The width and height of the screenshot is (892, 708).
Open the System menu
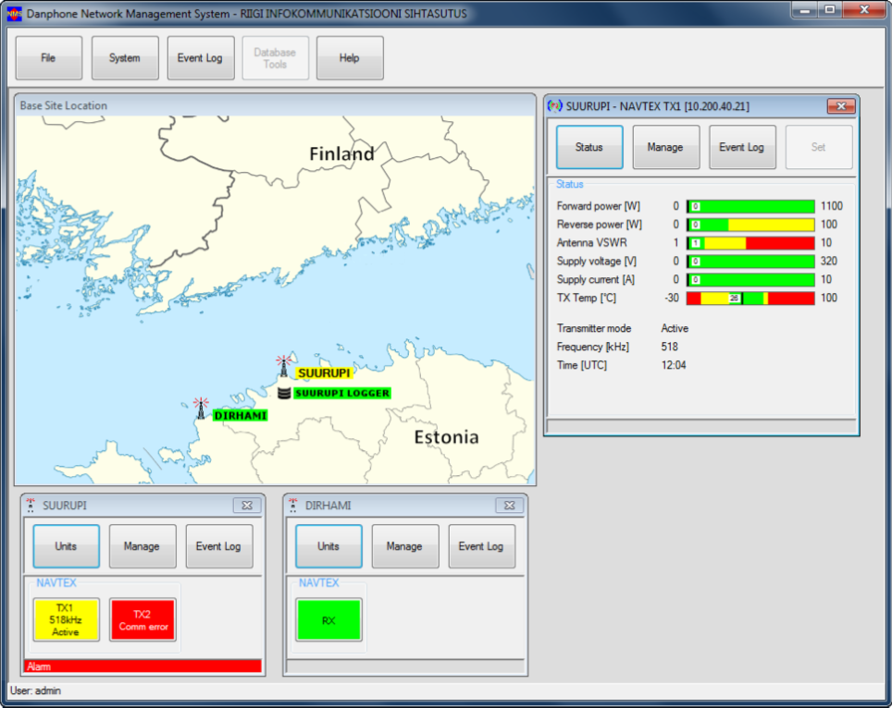point(125,58)
